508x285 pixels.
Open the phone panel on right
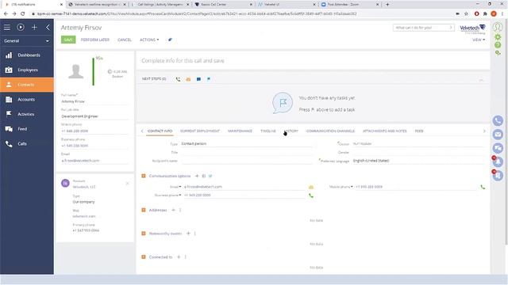(x=498, y=121)
